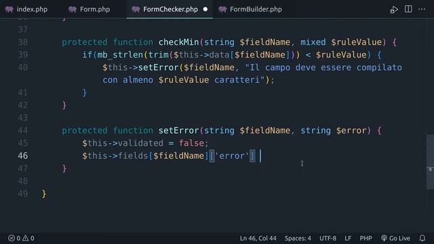Screen dimensions: 434x244
Task: Open notifications bell in status bar
Action: [x=422, y=238]
